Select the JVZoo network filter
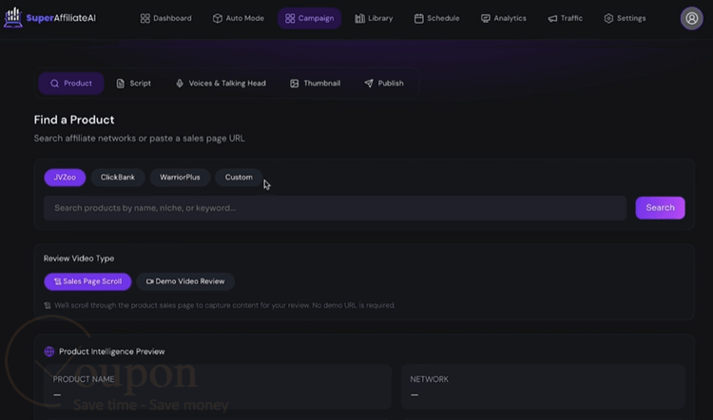Viewport: 713px width, 420px height. [65, 178]
